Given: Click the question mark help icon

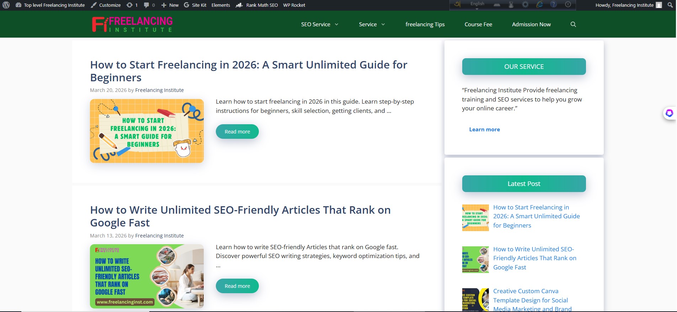Looking at the screenshot, I should coord(554,4).
